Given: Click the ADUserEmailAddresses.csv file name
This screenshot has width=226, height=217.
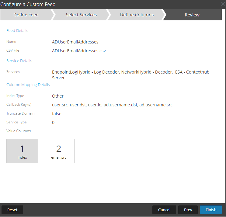Looking at the screenshot, I should 79,51.
